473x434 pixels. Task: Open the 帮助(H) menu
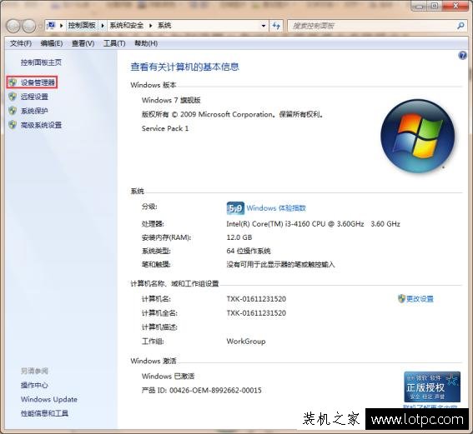coord(146,43)
